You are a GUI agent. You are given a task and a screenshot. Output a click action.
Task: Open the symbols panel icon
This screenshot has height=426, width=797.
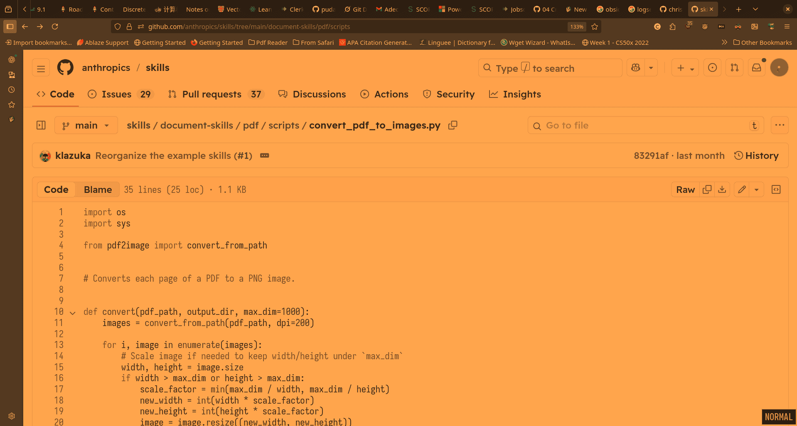click(x=776, y=190)
